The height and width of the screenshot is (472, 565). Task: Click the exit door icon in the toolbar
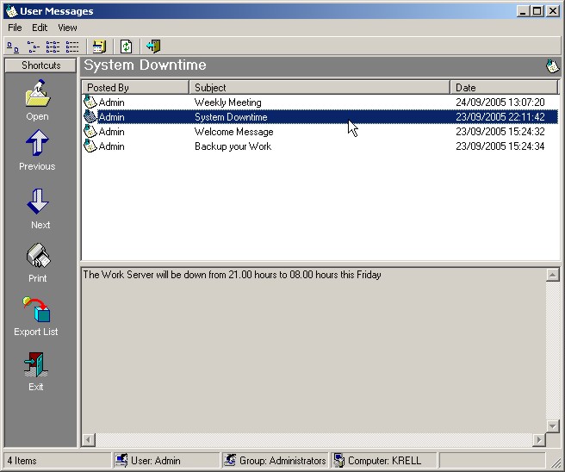pos(153,47)
